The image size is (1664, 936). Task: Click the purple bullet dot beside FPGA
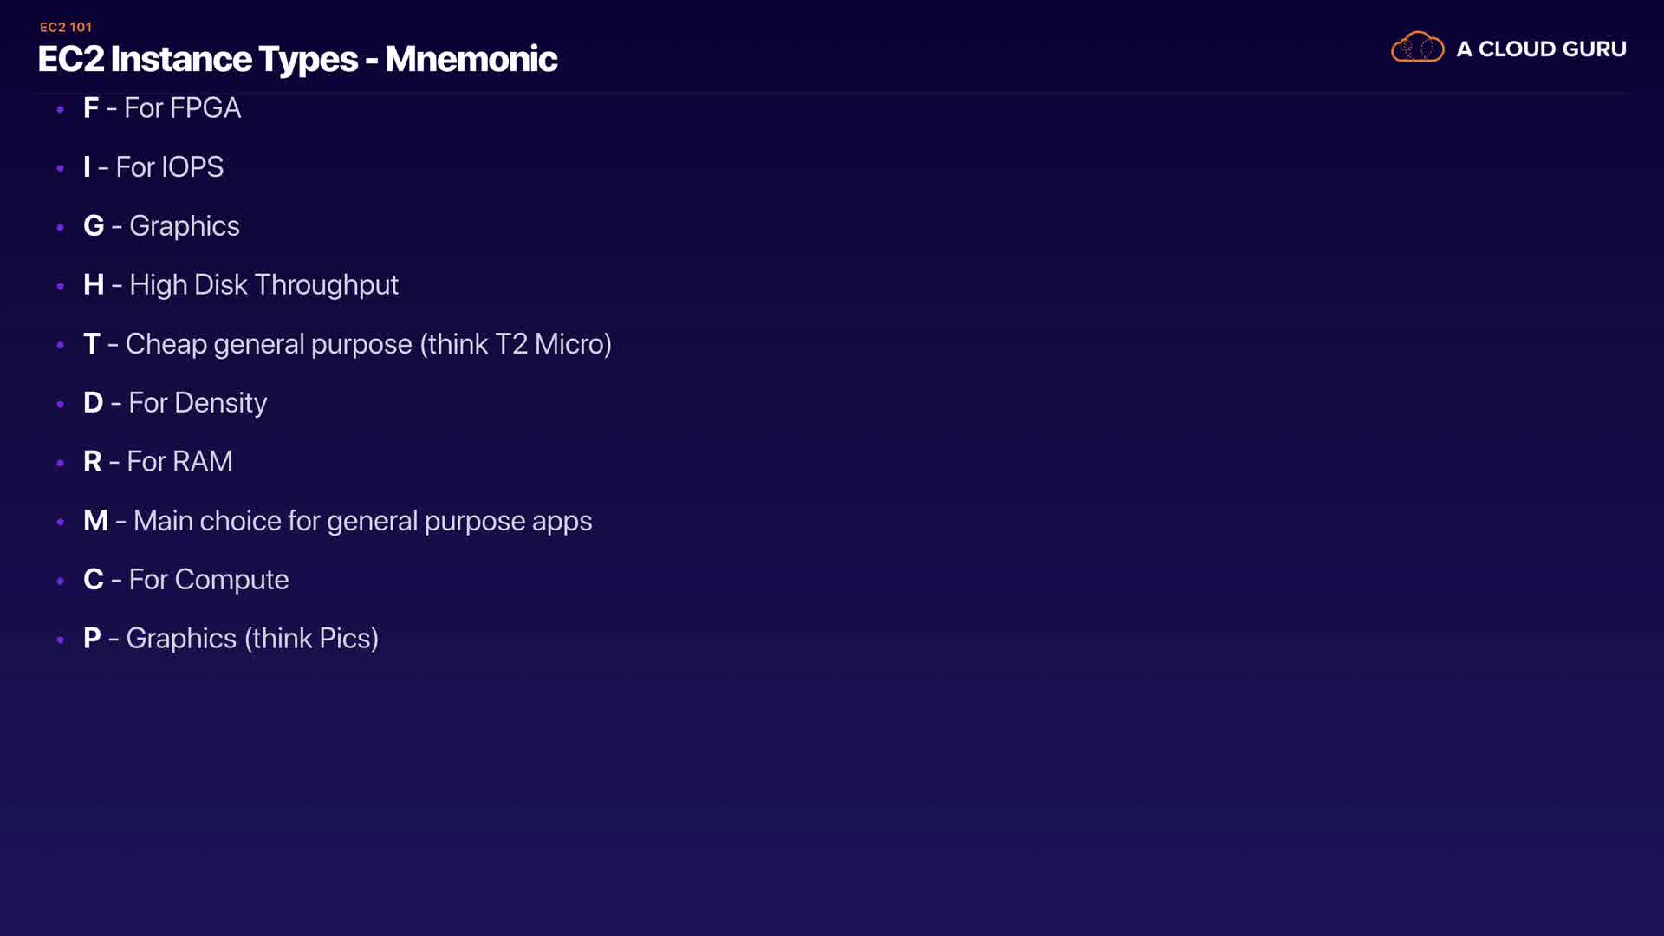[60, 109]
